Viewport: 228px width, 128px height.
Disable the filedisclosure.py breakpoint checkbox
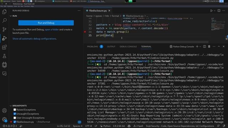15,122
